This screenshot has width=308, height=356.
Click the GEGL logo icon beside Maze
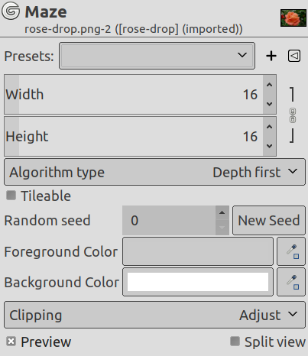coord(11,11)
